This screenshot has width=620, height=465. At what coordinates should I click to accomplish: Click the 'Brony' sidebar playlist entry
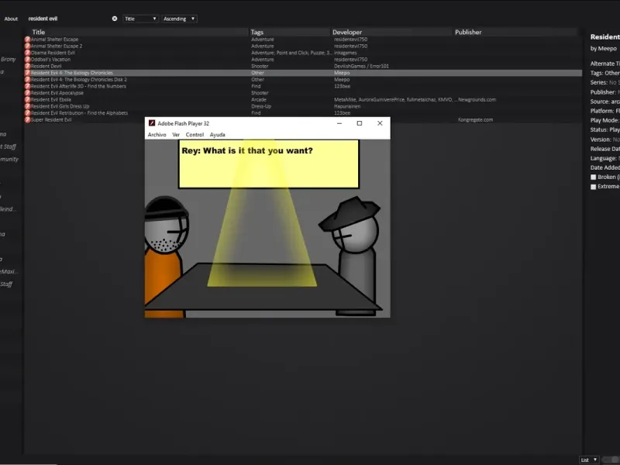(x=8, y=60)
